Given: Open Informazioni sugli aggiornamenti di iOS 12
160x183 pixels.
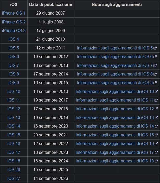Looking at the screenshot, I should (117, 109).
